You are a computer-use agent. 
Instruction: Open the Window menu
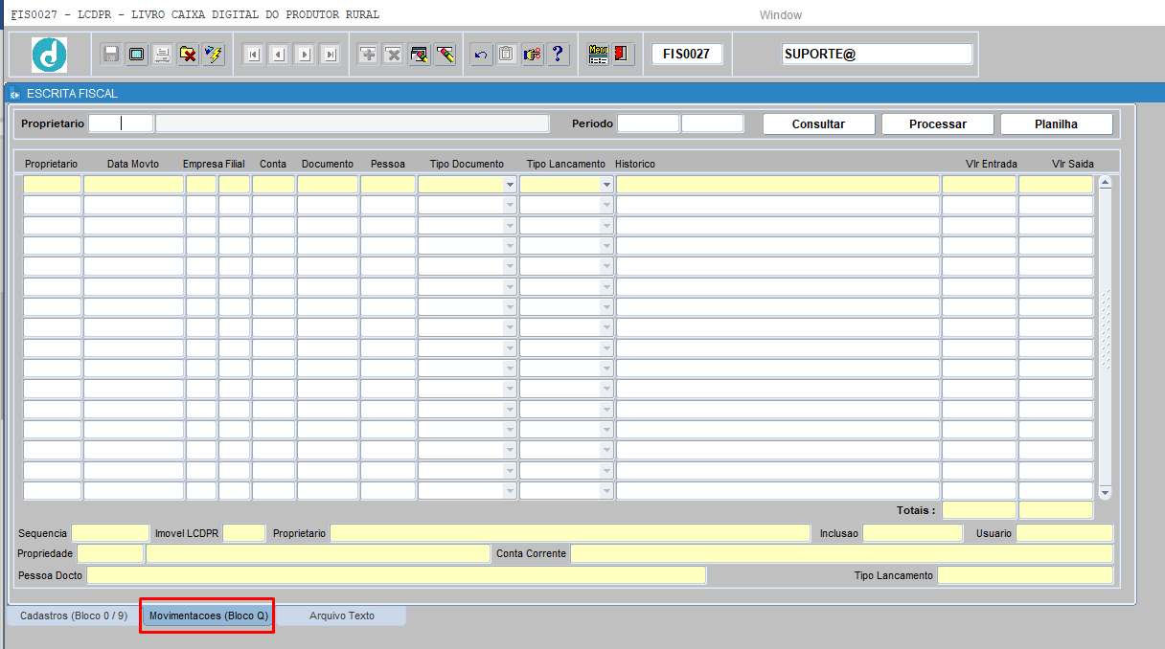point(781,15)
